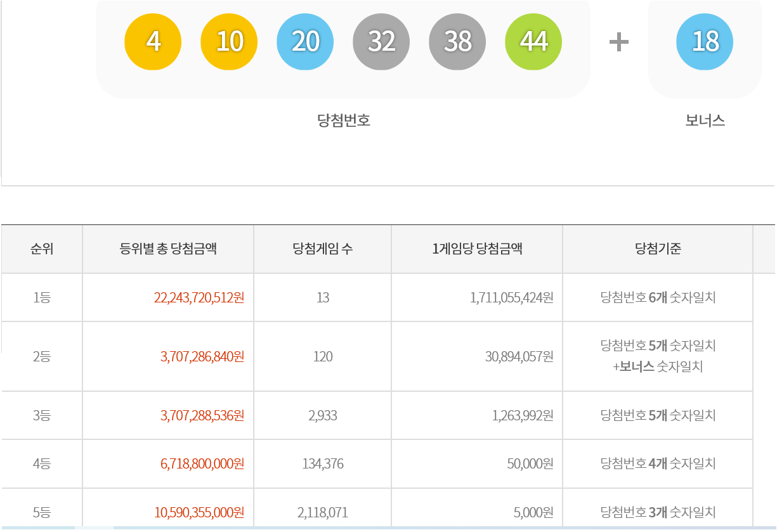Select the yellow ball number 10

(x=229, y=42)
